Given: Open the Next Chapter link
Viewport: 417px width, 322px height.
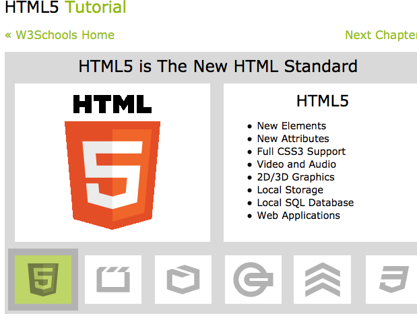Looking at the screenshot, I should coord(381,35).
